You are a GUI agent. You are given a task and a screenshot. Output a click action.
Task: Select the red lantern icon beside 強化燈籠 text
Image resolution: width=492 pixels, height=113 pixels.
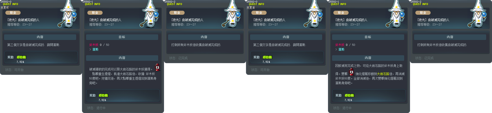click(351, 72)
